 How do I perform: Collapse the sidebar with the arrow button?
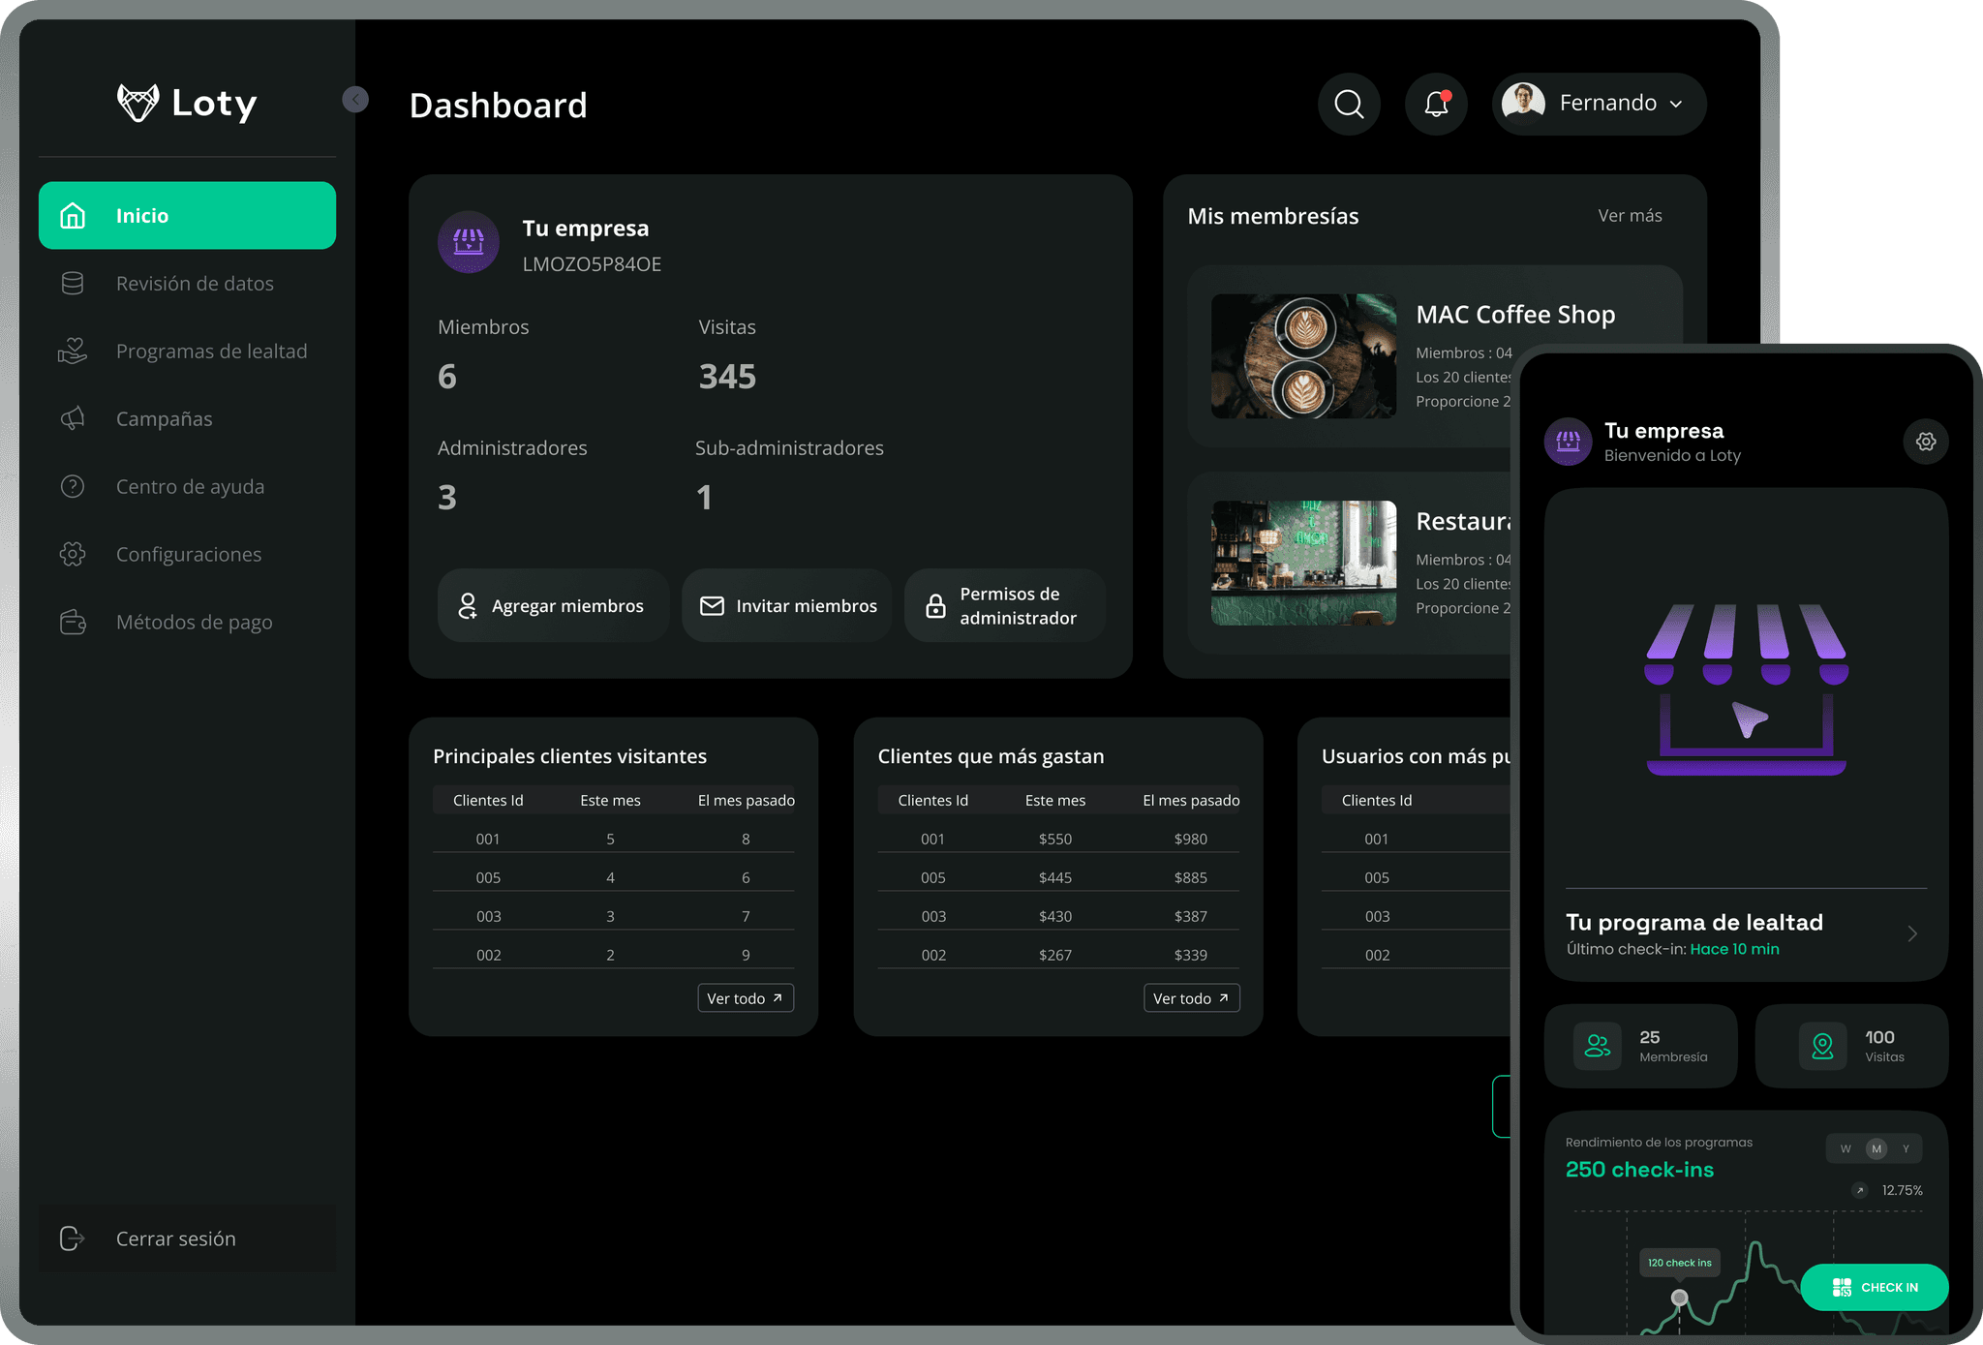click(x=355, y=99)
